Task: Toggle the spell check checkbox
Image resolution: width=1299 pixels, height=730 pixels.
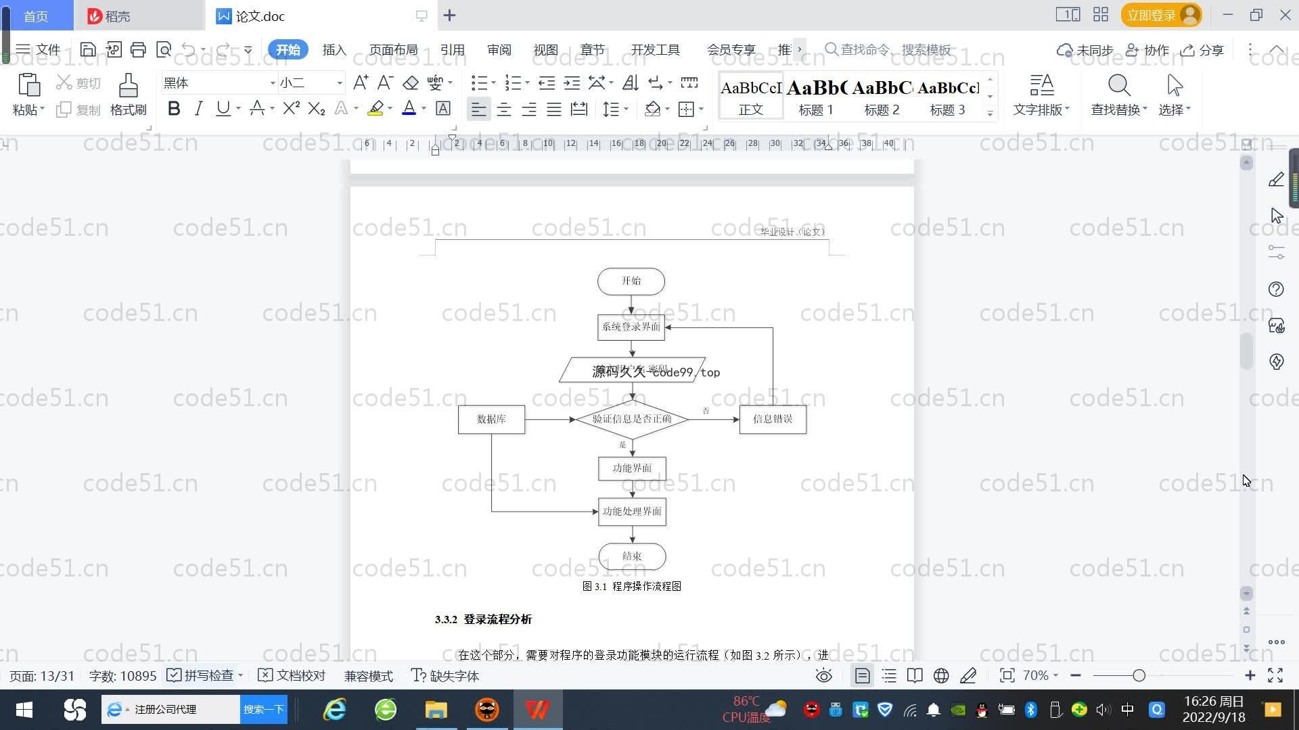Action: coord(173,675)
